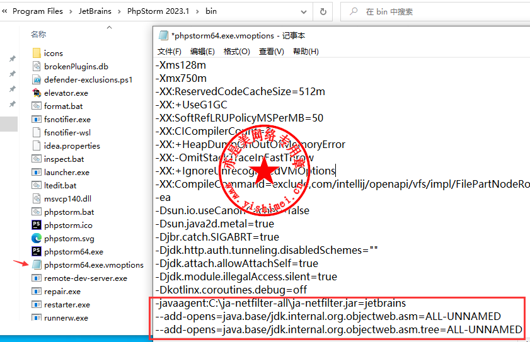The image size is (530, 342).
Task: Open the arrow after Program Files breadcrumb
Action: (71, 11)
